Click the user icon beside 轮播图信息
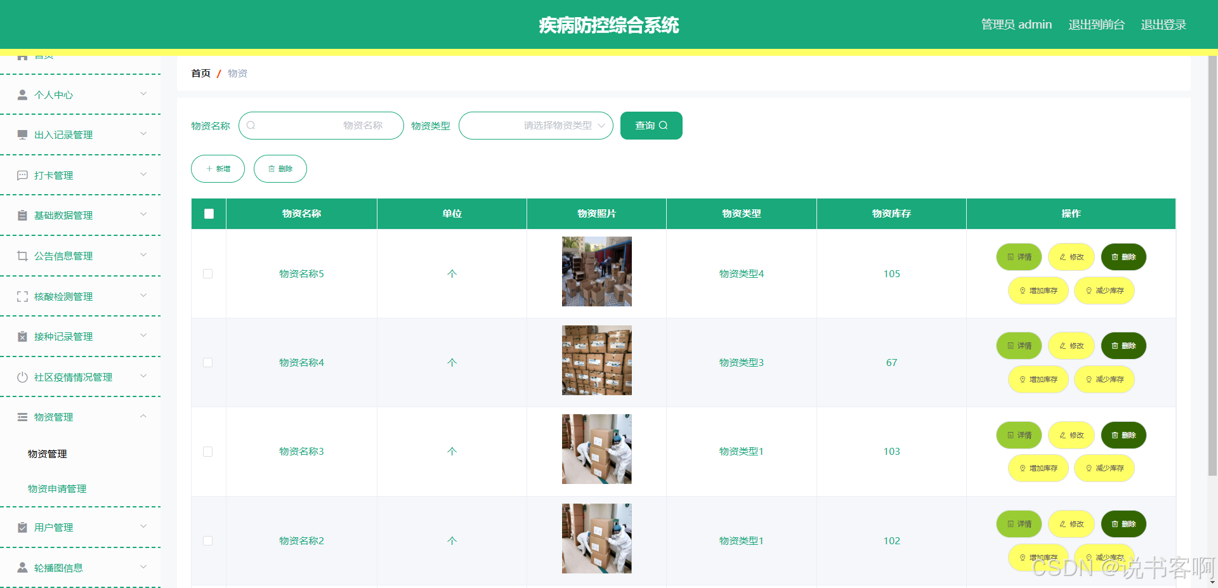 pyautogui.click(x=22, y=568)
